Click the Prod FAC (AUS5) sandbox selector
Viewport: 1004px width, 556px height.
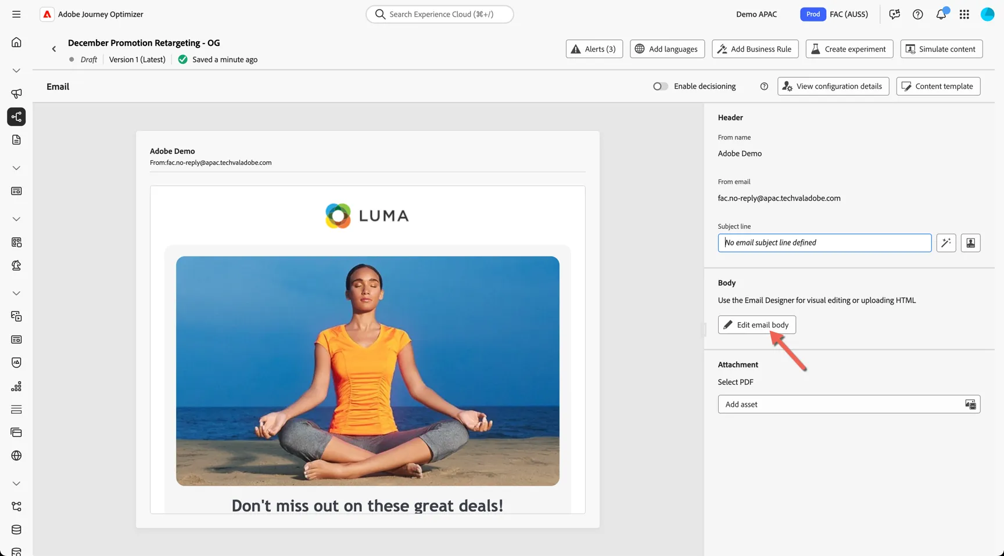coord(834,15)
